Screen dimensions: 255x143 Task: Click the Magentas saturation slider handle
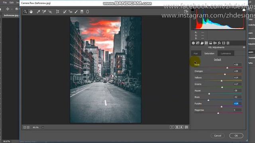click(x=218, y=113)
